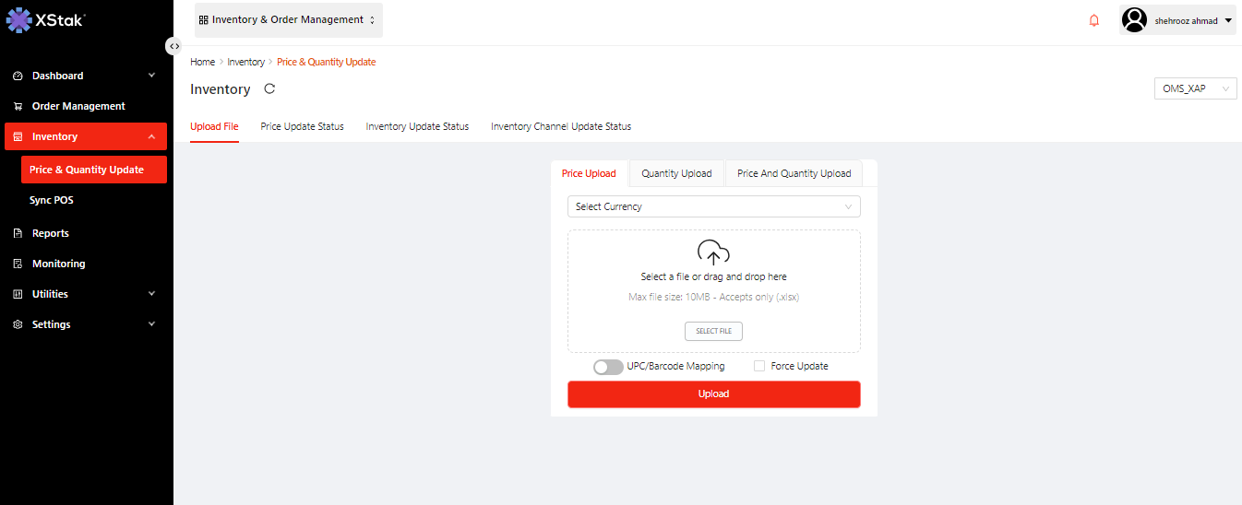Viewport: 1242px width, 505px height.
Task: Open the Select Currency dropdown
Action: [x=713, y=206]
